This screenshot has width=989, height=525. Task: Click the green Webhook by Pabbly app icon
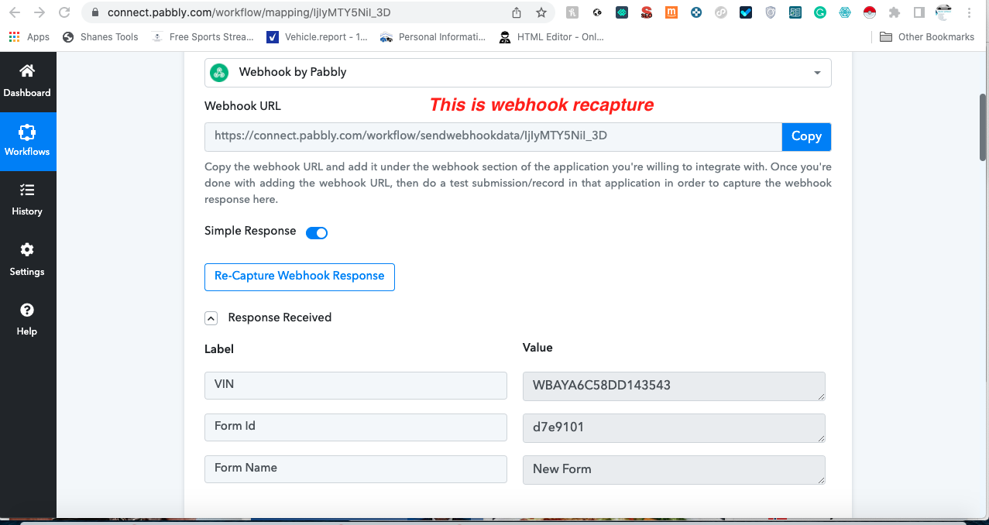[x=219, y=73]
